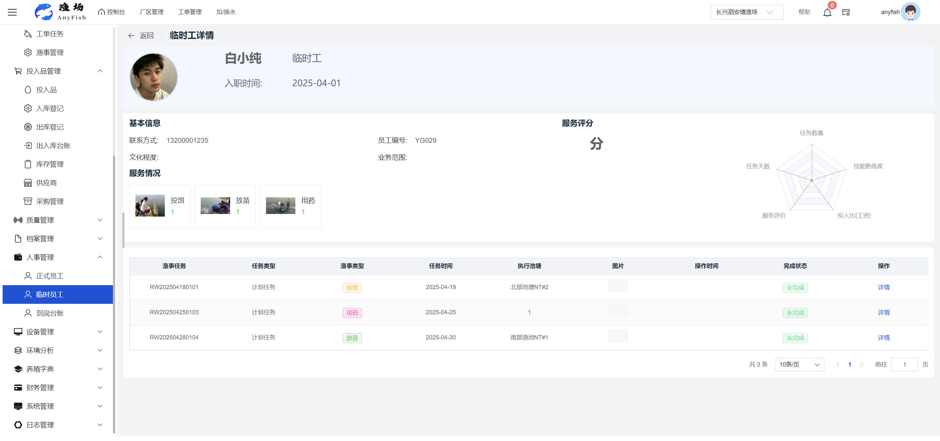Open 出库登记 in sidebar

[50, 127]
